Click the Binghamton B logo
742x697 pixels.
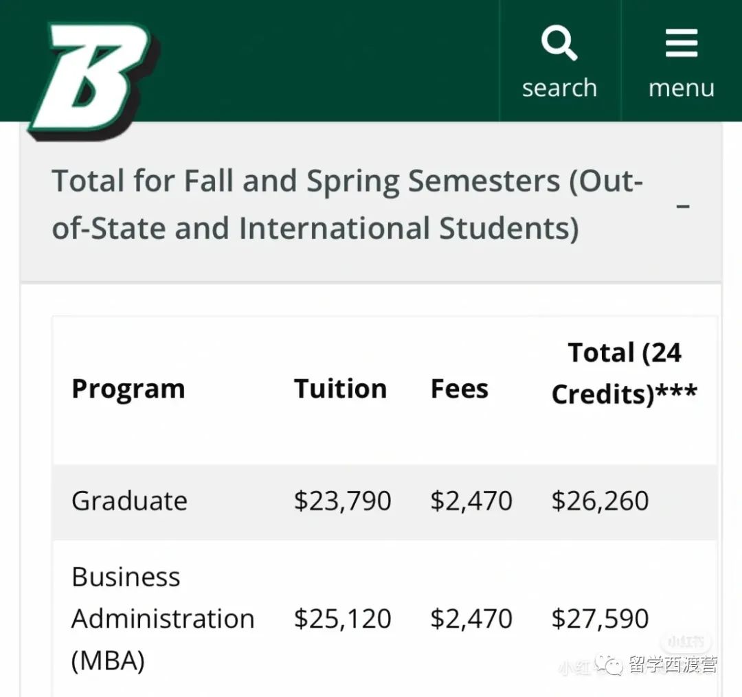[93, 82]
